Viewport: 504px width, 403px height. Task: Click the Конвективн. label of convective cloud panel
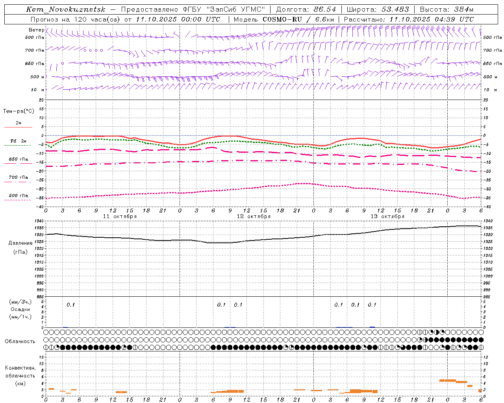pos(20,368)
